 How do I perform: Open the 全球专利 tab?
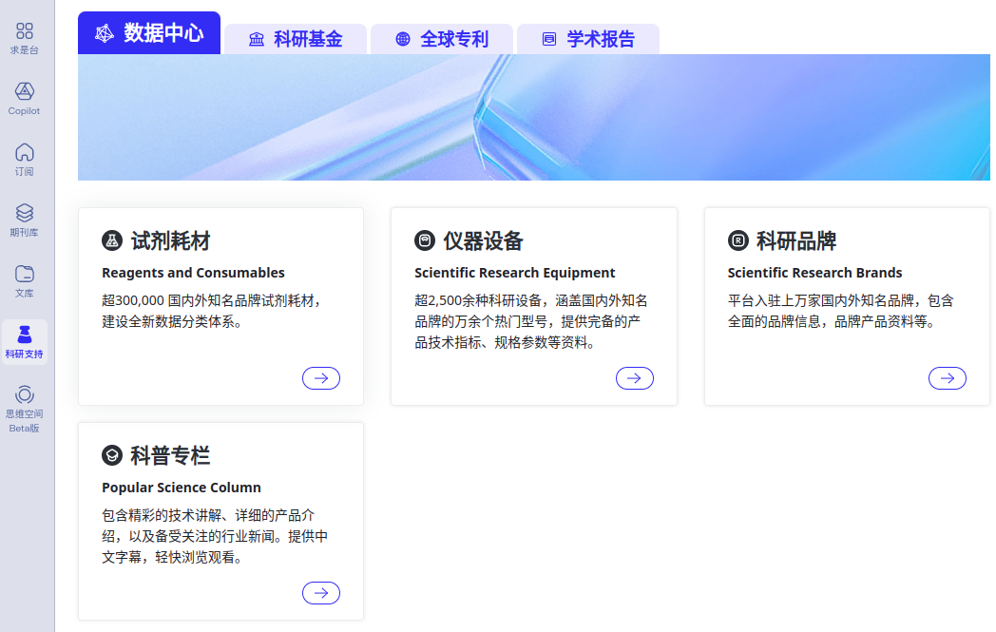(441, 39)
